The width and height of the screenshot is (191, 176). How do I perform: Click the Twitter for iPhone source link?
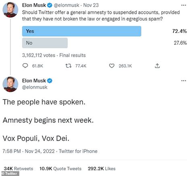click(x=78, y=151)
